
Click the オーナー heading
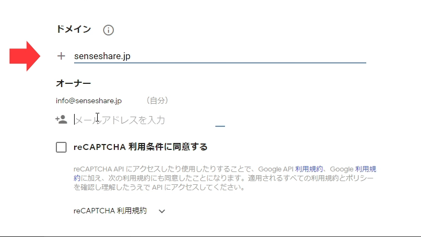pyautogui.click(x=73, y=83)
